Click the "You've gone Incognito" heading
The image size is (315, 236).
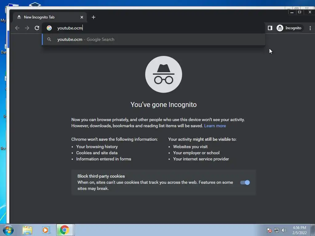pos(164,104)
